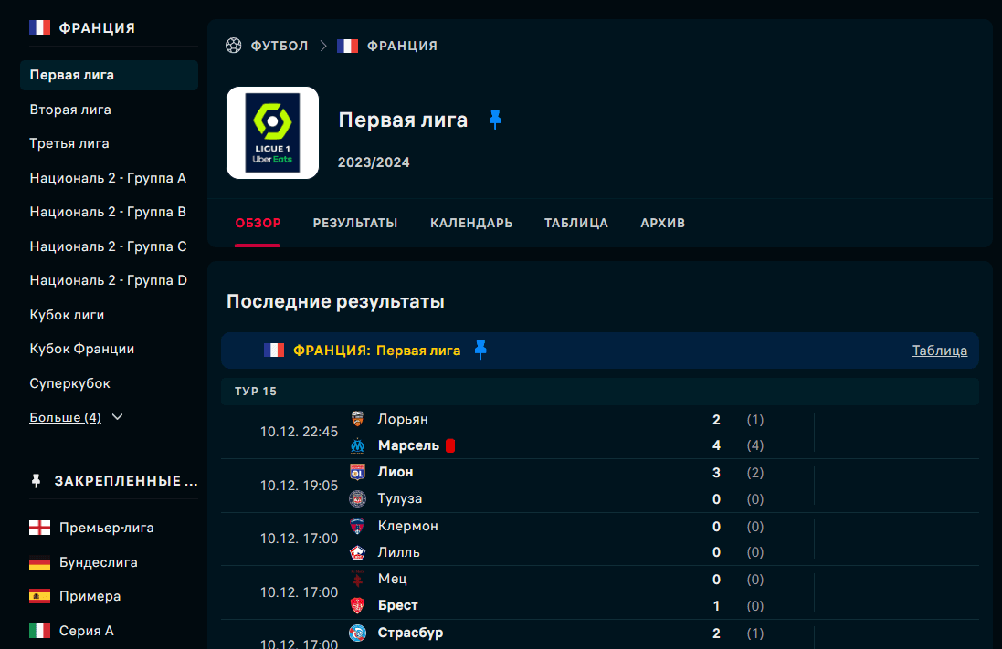
Task: Open Премьер-лига pinned league
Action: [x=107, y=528]
